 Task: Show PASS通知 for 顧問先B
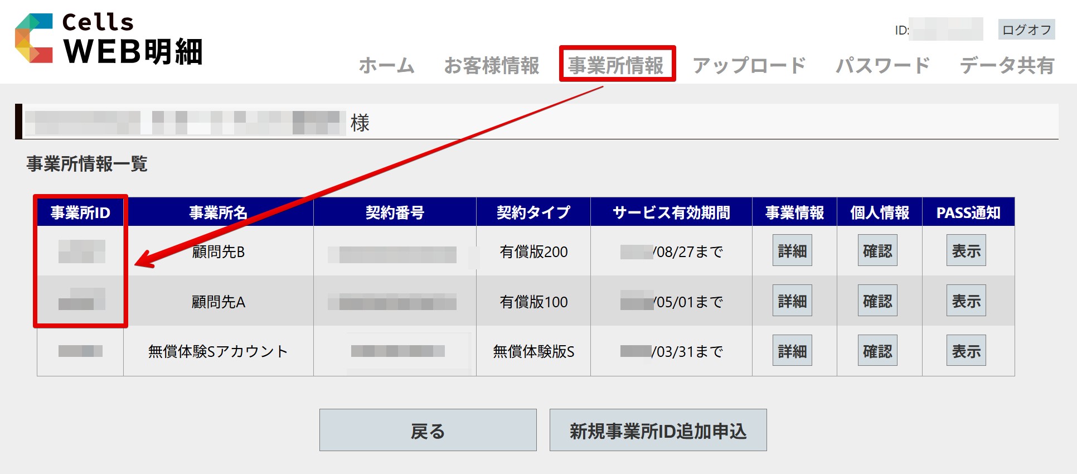[966, 251]
